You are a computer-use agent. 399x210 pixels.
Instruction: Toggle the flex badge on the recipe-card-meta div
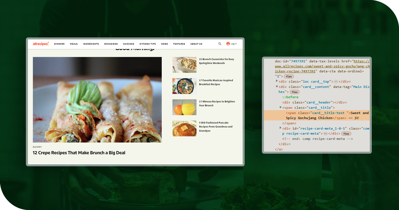tap(346, 133)
